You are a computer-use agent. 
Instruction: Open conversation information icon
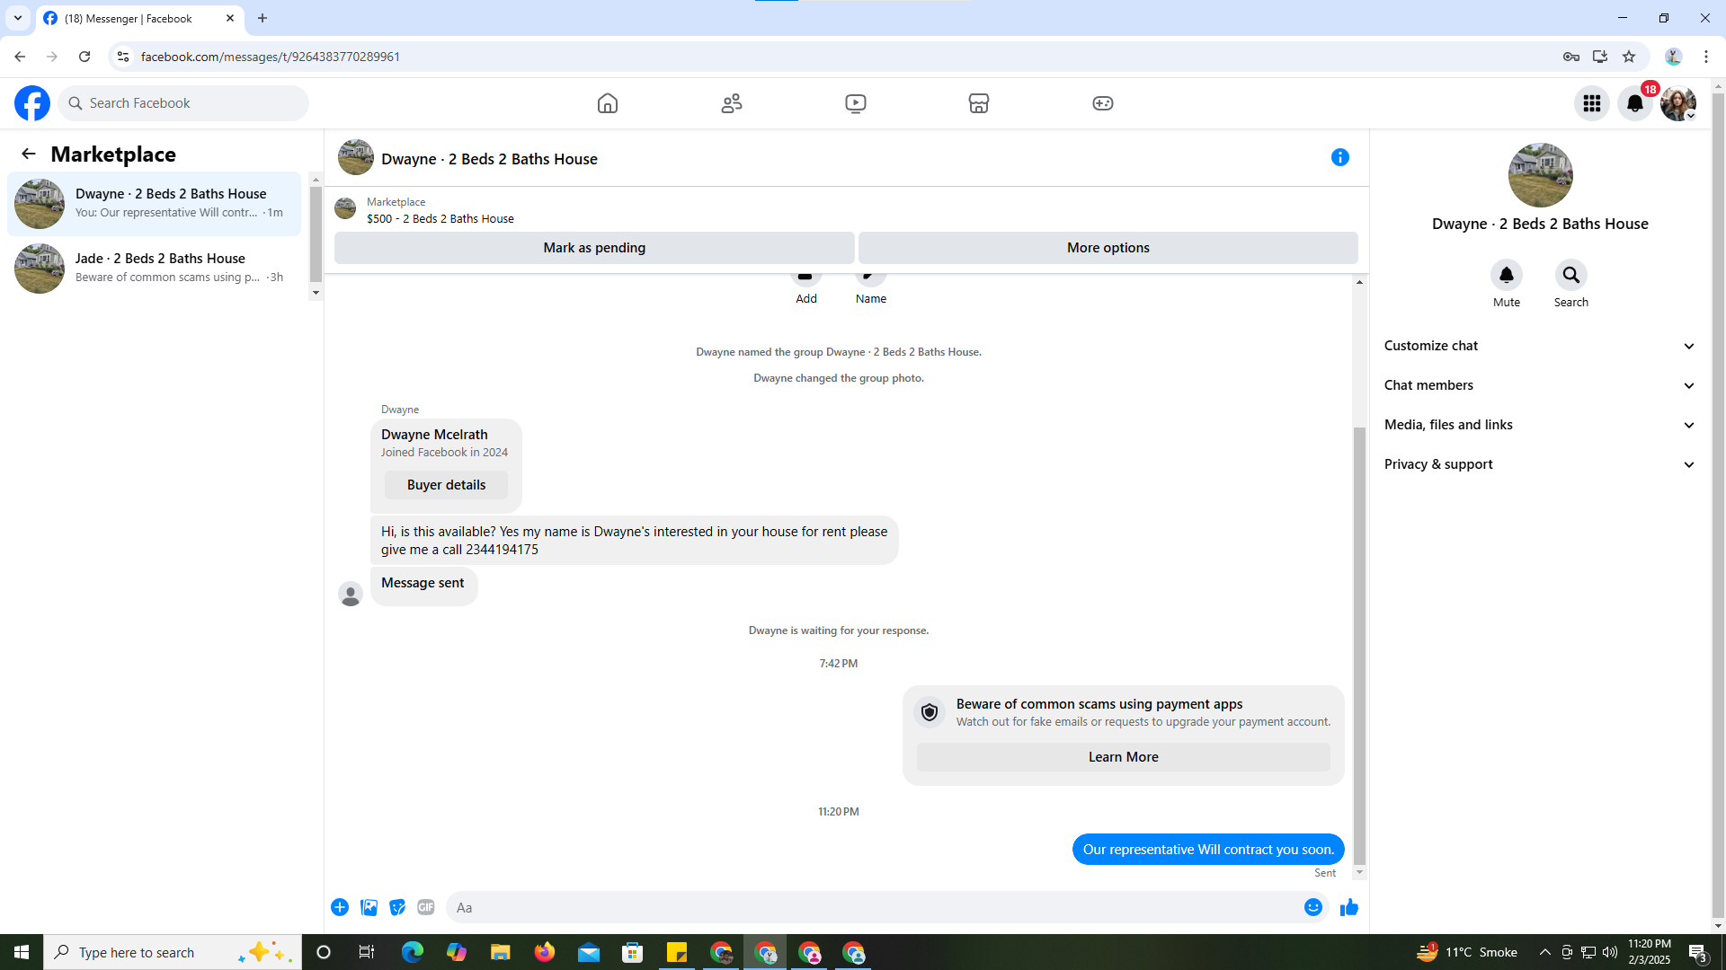[x=1340, y=157]
